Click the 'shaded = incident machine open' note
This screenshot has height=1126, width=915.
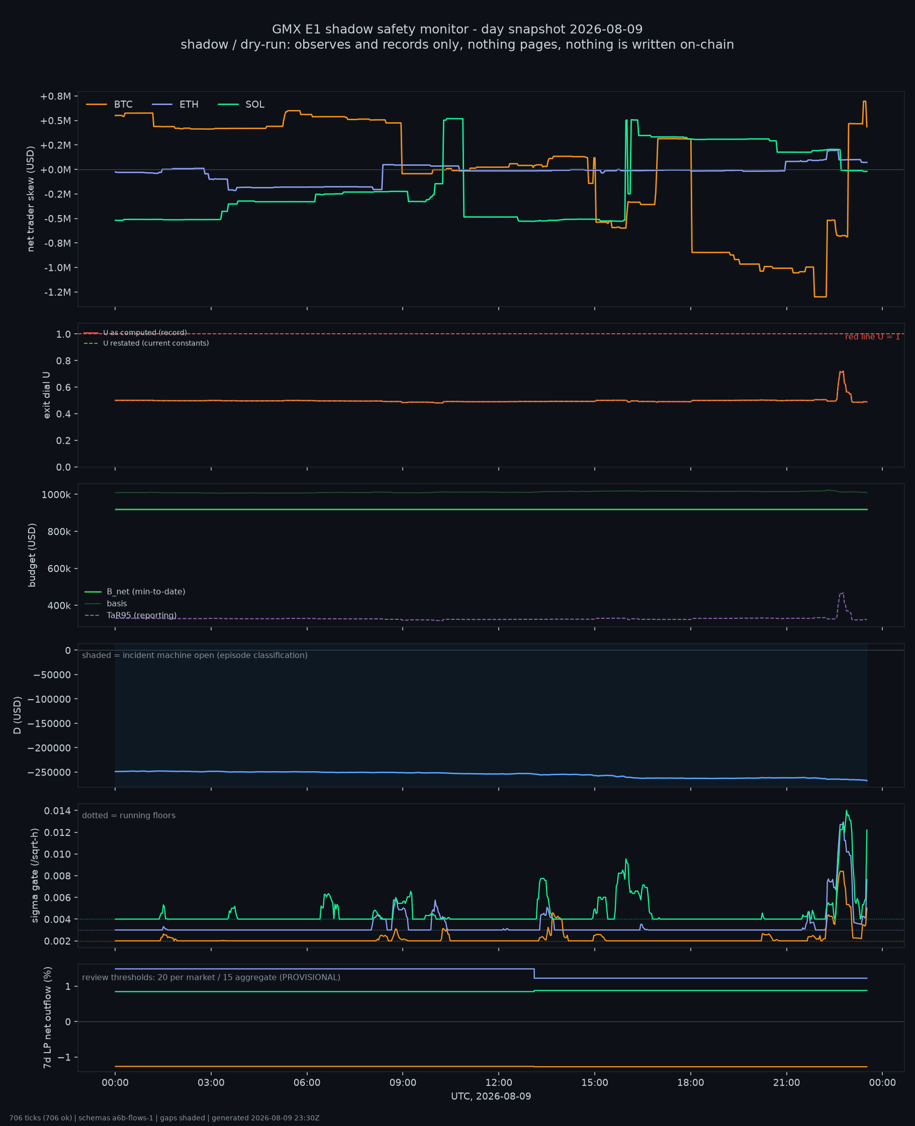(x=195, y=655)
